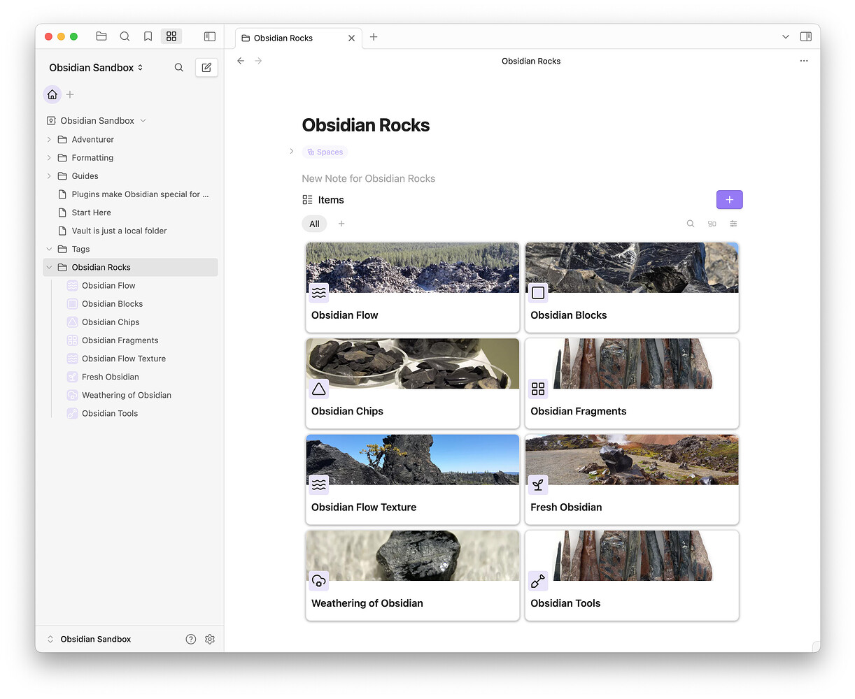Open view filter settings in the Items section
The height and width of the screenshot is (699, 855).
pos(733,223)
